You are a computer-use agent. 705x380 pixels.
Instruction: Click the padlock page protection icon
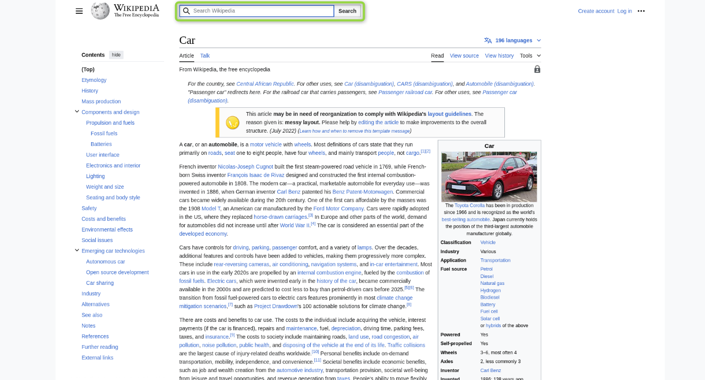537,69
